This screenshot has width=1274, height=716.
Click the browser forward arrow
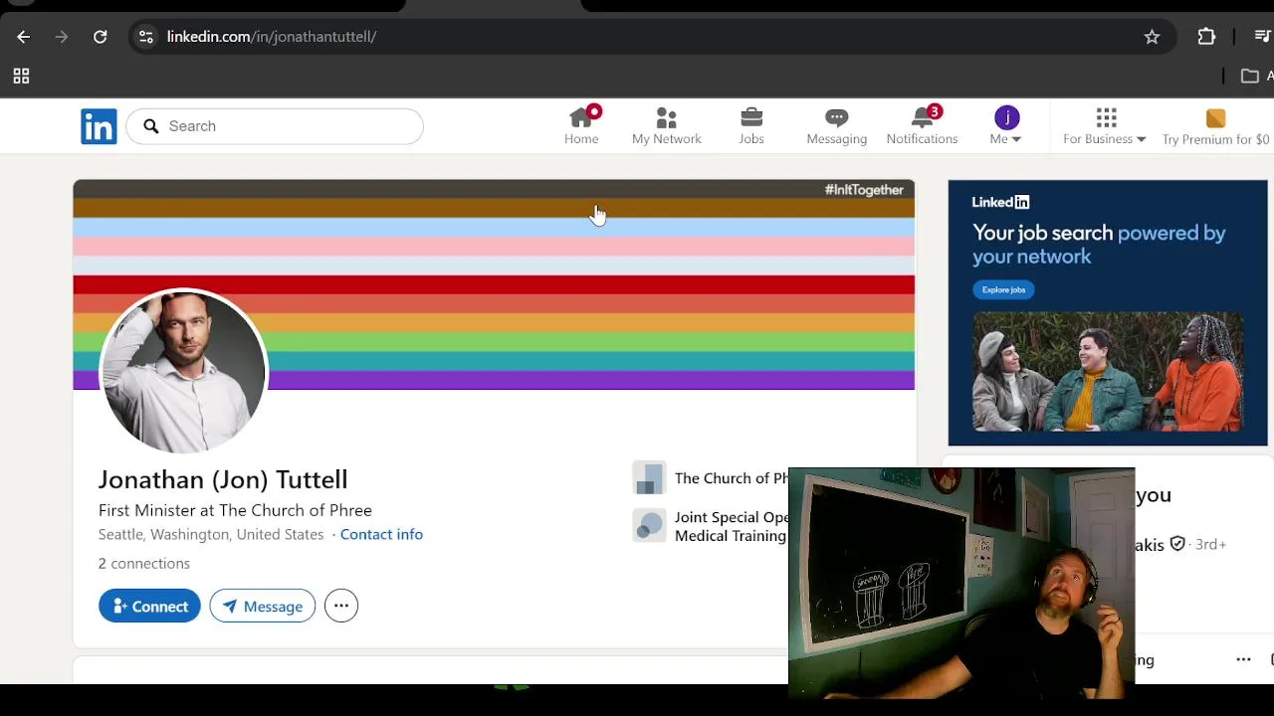tap(62, 37)
